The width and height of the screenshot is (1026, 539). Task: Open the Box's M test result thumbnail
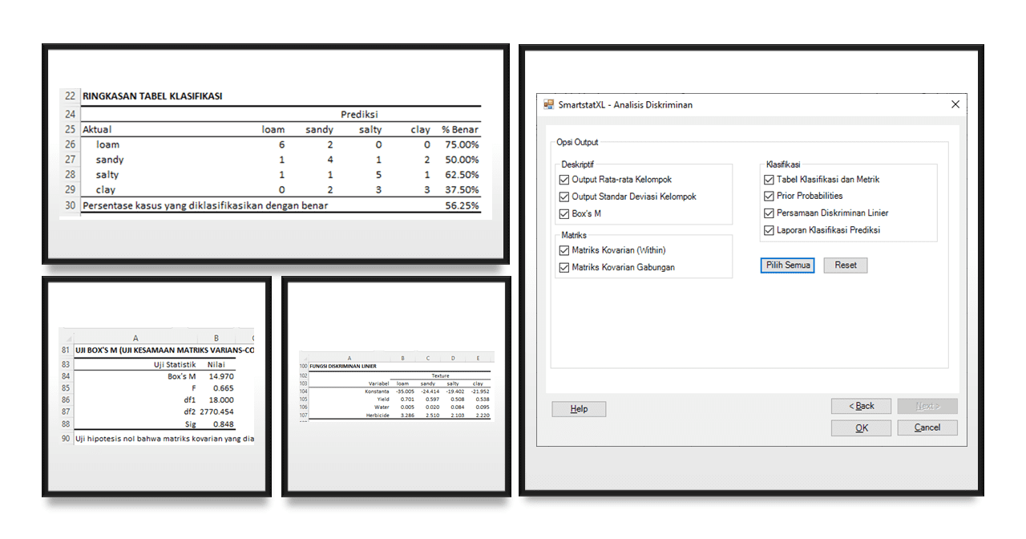[156, 387]
